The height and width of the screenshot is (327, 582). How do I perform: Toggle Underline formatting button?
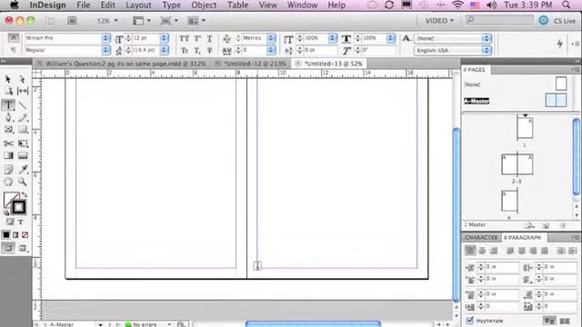210,38
